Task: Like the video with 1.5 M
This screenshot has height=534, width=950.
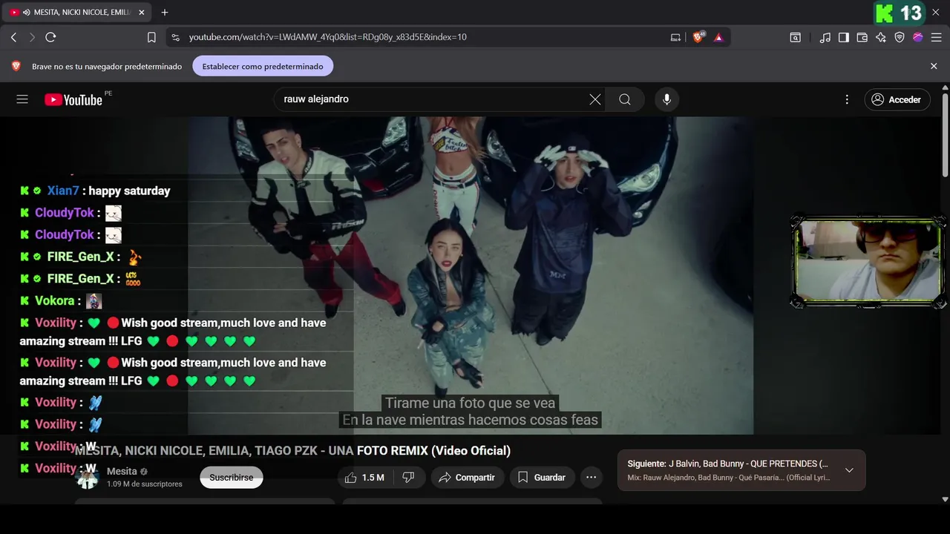Action: pos(364,478)
